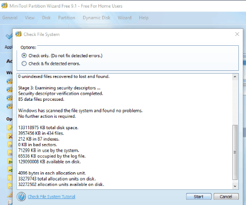The width and height of the screenshot is (246, 205).
Task: Click the results vertical scrollbar thumb
Action: tap(235, 152)
